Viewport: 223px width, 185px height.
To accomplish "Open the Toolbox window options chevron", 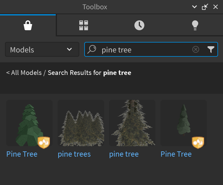I will tap(195, 7).
